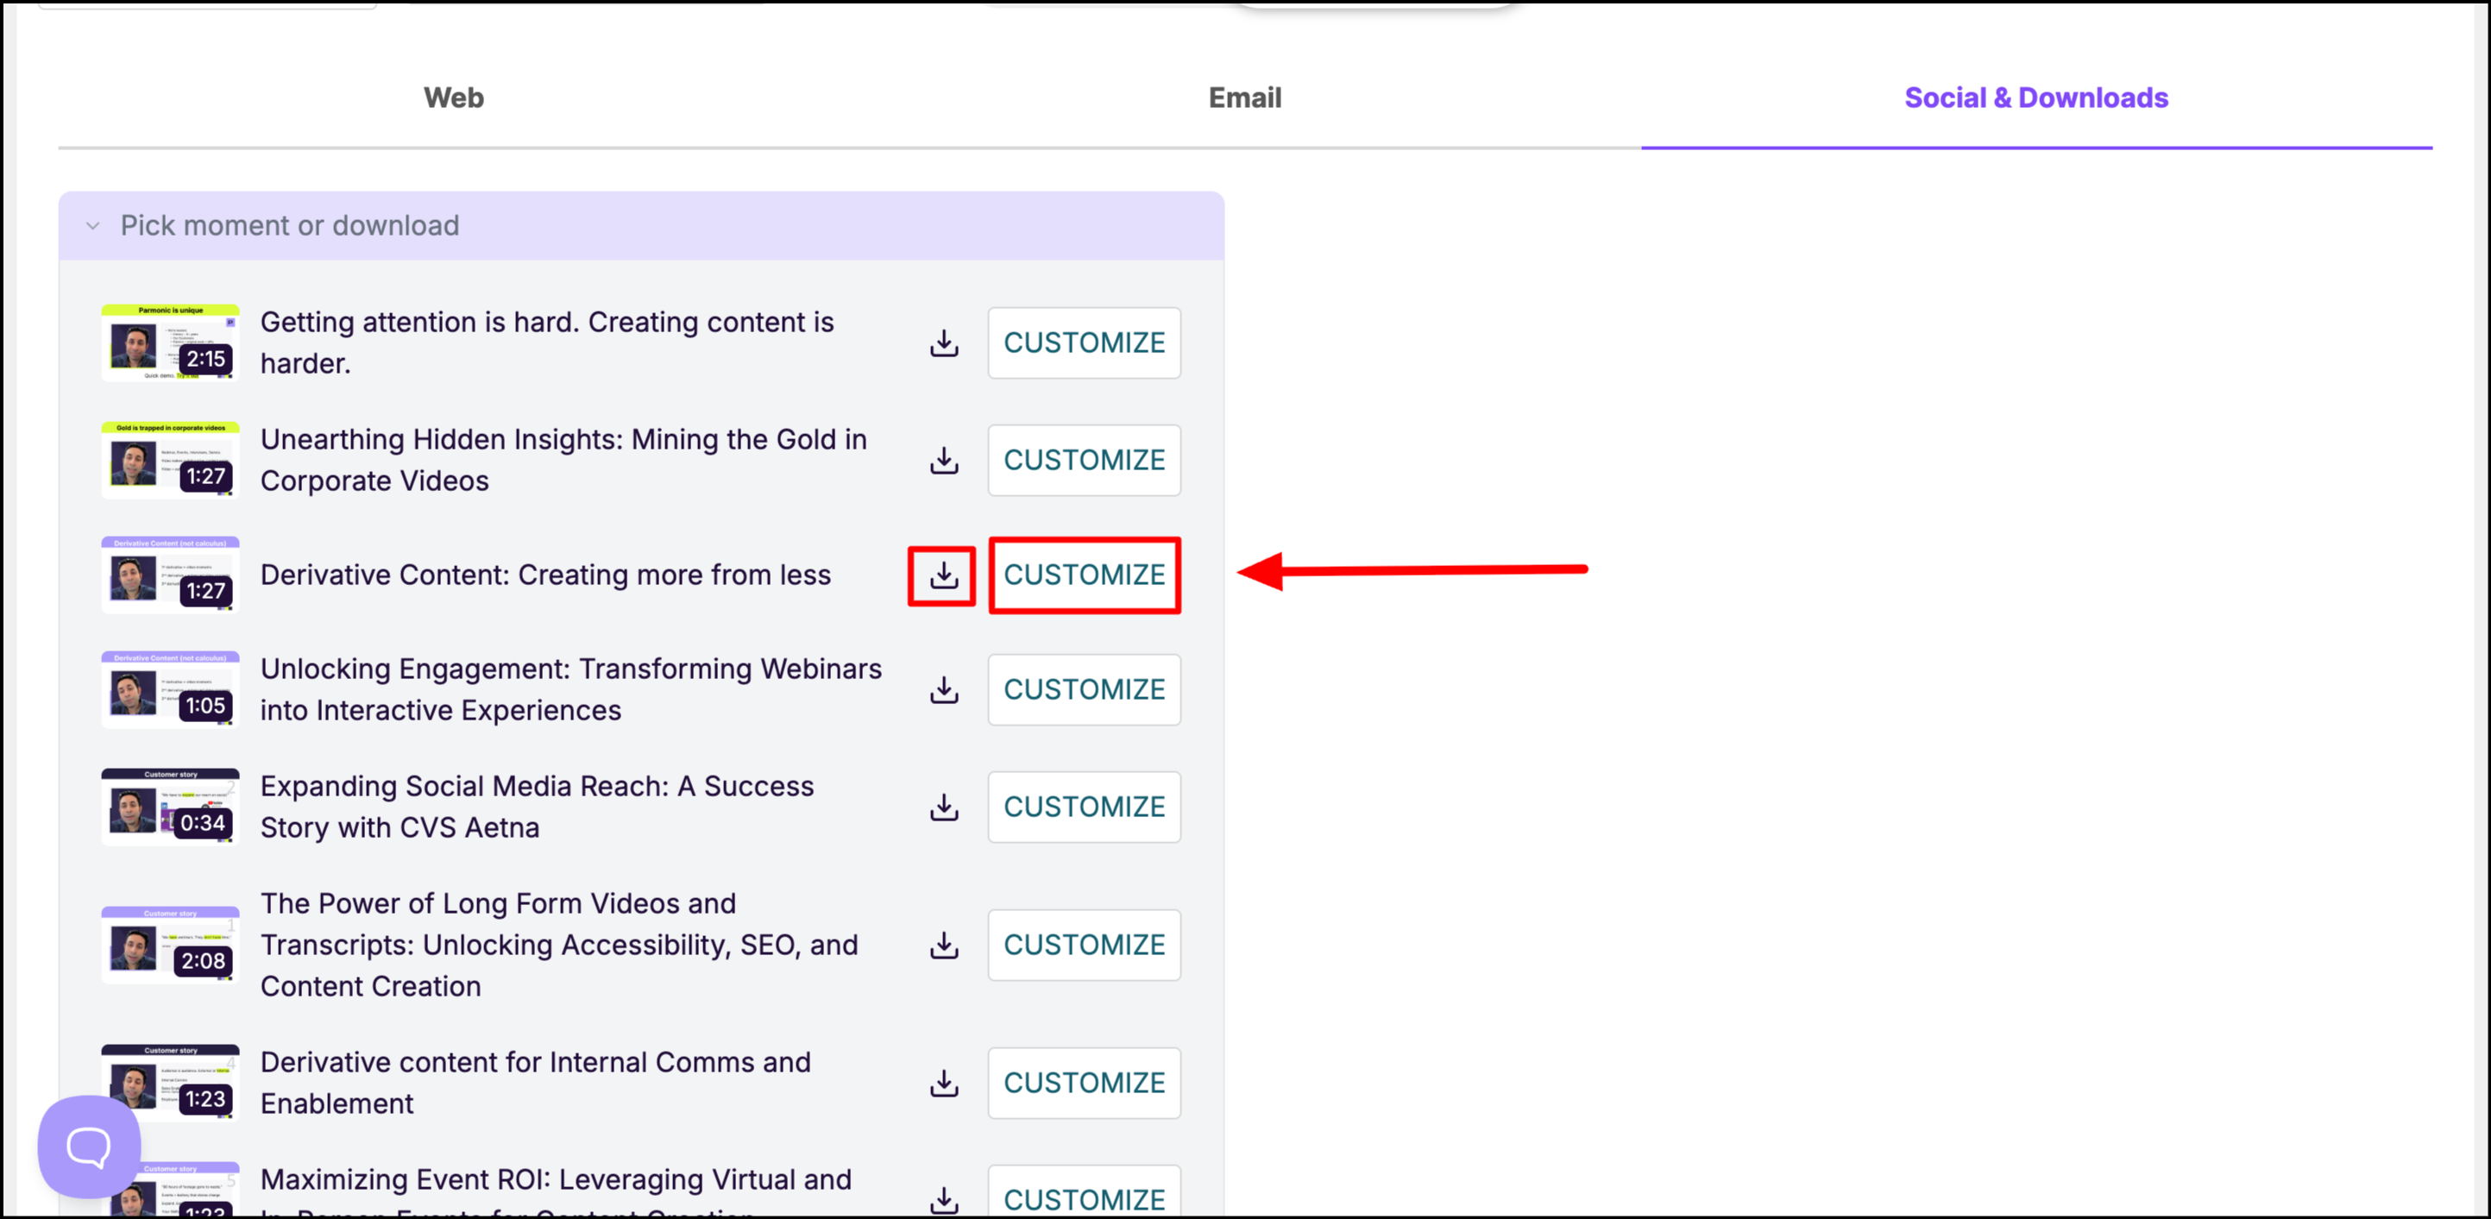The image size is (2491, 1219).
Task: Click 'Unlocking Engagement' moment title
Action: click(x=570, y=689)
